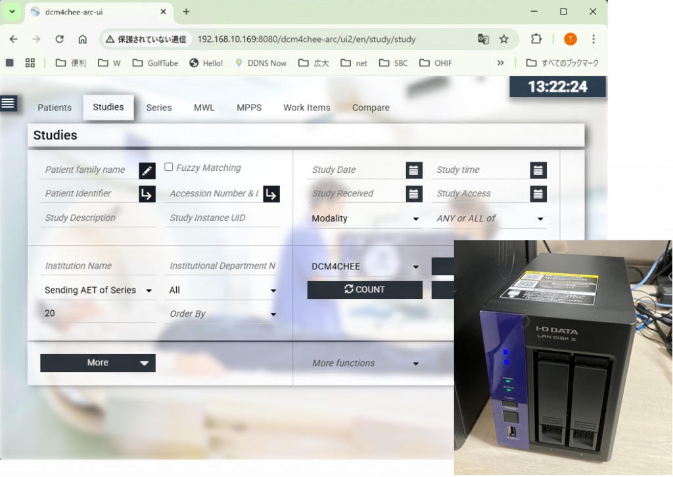Expand the DCM4CHEE archive selector

pos(365,267)
